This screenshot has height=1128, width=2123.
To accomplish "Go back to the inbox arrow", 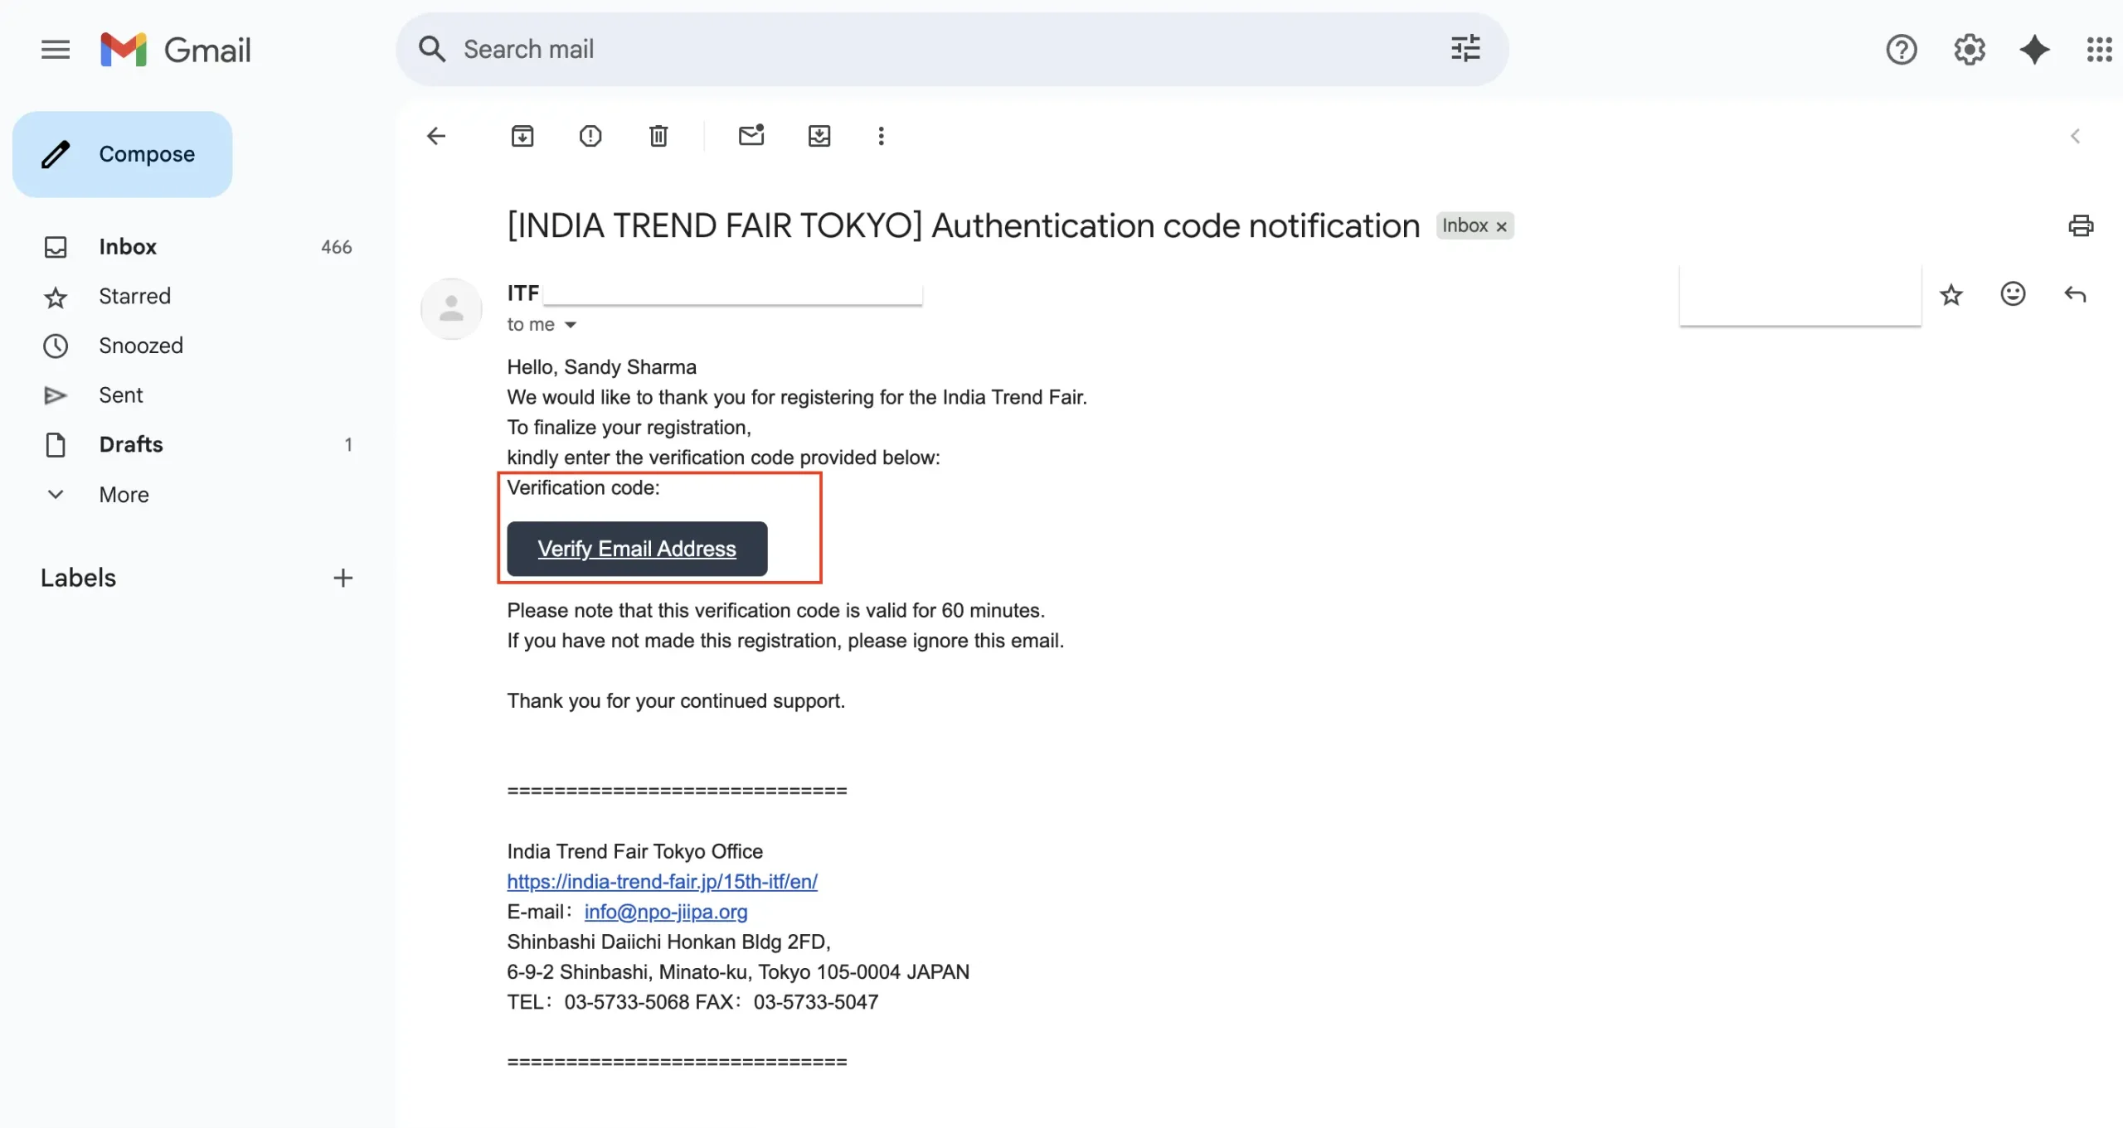I will tap(436, 136).
